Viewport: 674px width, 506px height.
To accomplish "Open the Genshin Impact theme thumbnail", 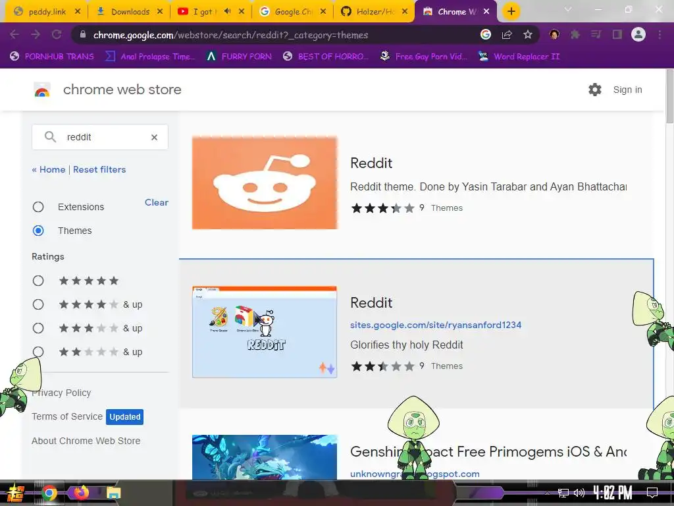I will click(x=265, y=457).
